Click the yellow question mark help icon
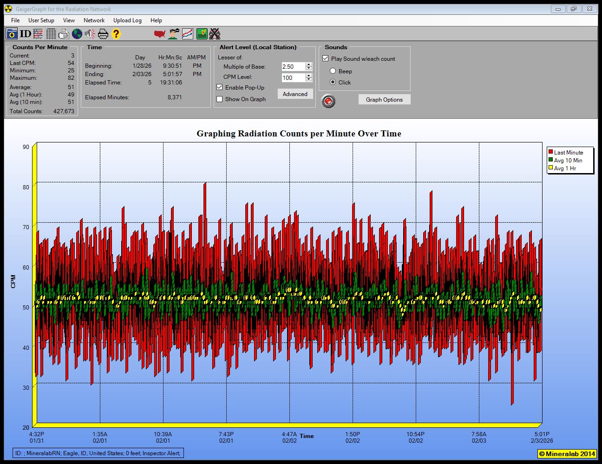 116,34
